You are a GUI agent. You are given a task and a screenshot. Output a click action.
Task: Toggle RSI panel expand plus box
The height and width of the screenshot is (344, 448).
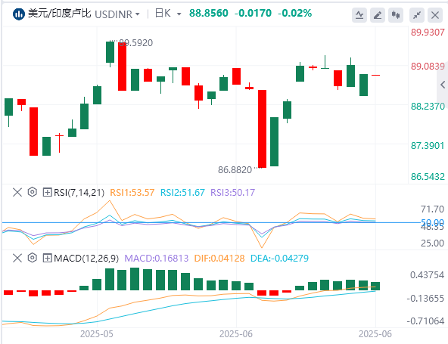[47, 192]
